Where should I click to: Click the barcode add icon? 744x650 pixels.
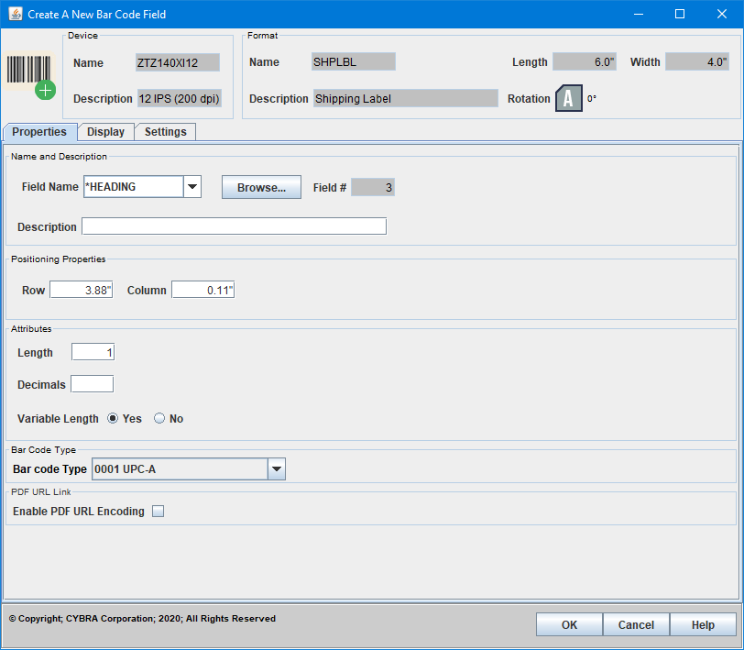[31, 76]
